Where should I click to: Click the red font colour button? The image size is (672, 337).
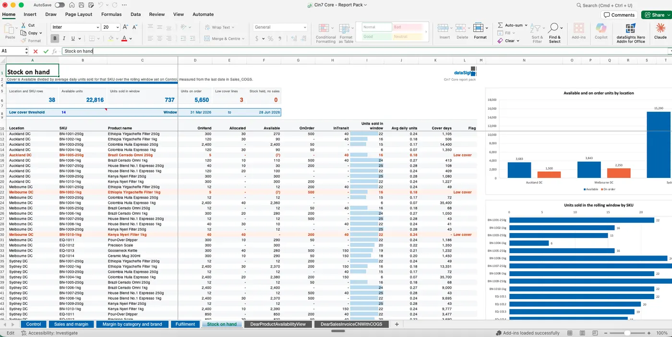[x=124, y=38]
